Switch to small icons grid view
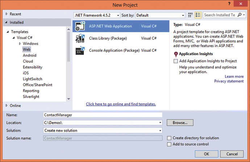Screen dimensions: 250x162 [190, 15]
